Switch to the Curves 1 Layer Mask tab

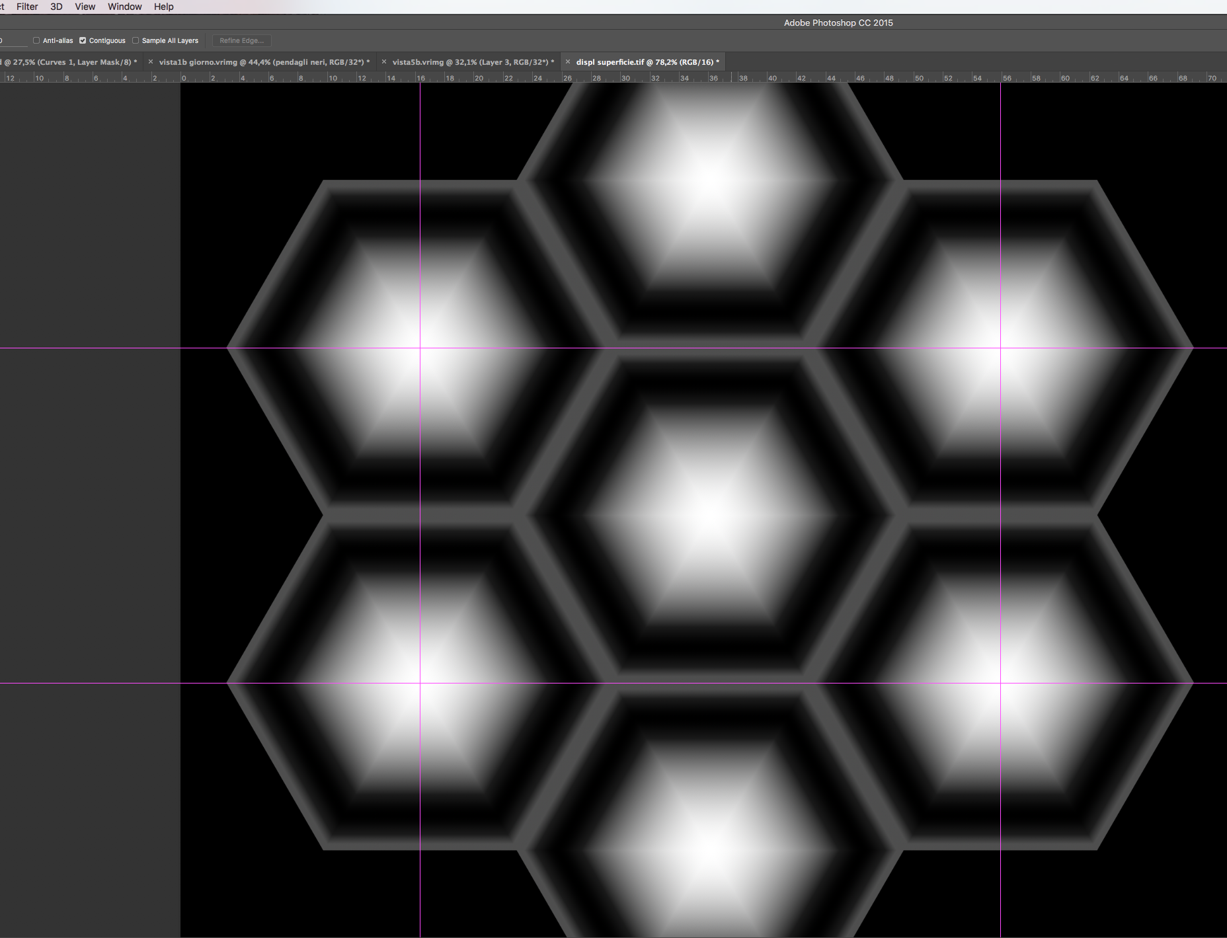69,62
